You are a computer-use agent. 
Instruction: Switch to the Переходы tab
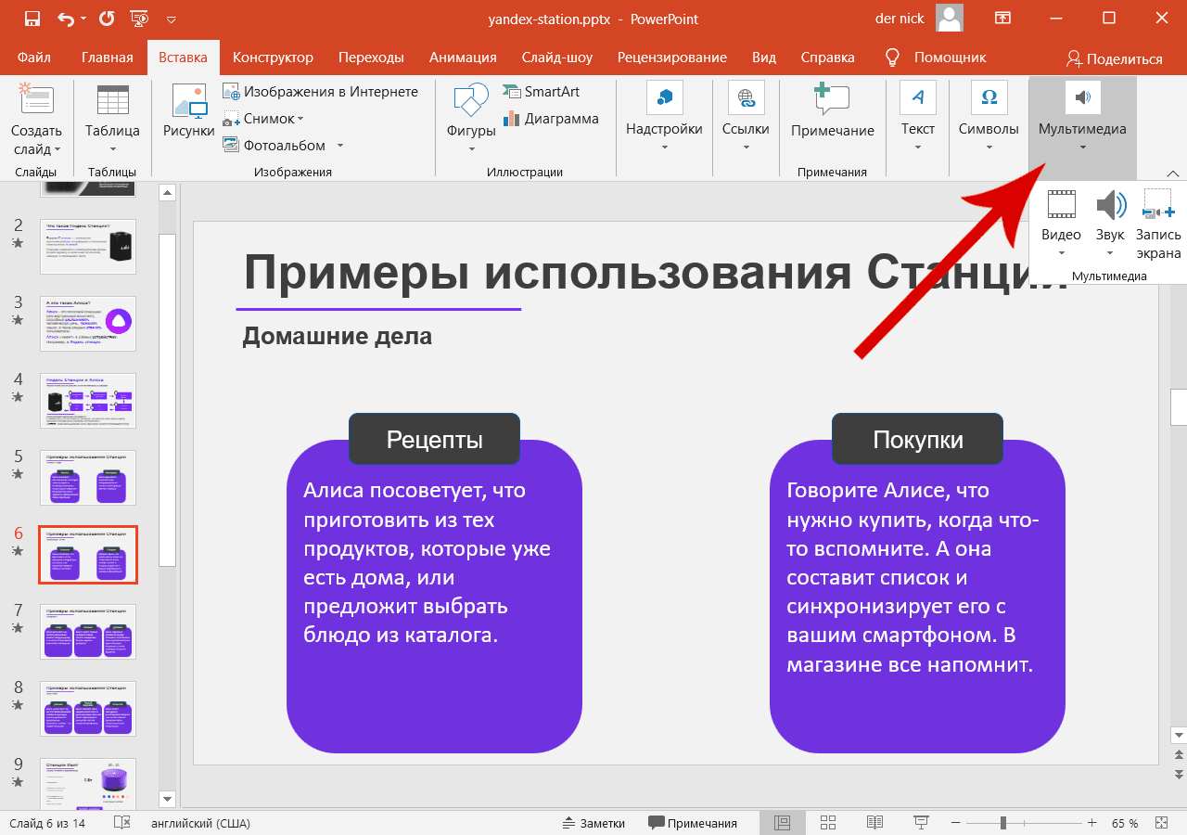pyautogui.click(x=371, y=58)
